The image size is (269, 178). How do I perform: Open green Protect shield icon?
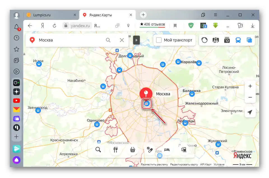(191, 26)
